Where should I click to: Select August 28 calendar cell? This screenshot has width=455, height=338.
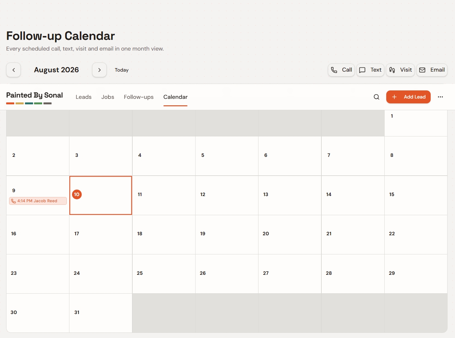(353, 274)
